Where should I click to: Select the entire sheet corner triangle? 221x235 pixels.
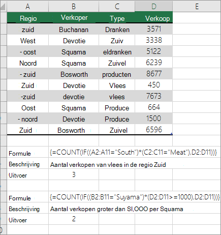point(4,6)
